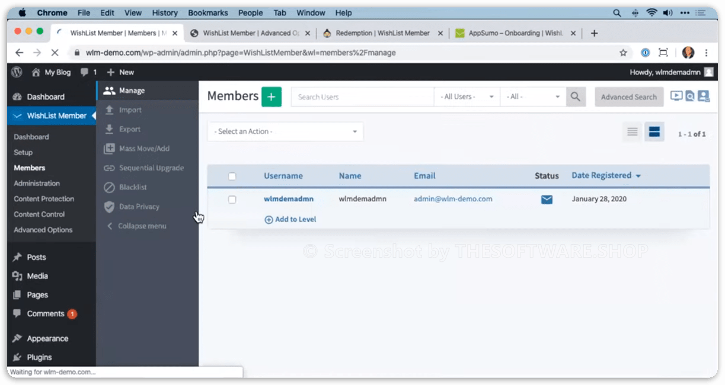725x385 pixels.
Task: Collapse menu in WishList submenu
Action: 142,226
